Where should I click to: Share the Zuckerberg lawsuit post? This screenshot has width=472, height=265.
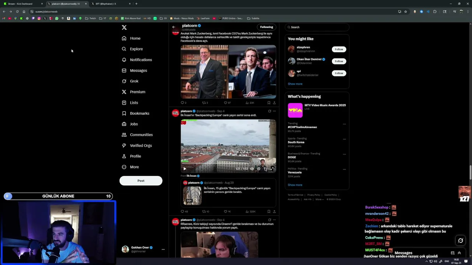(274, 103)
